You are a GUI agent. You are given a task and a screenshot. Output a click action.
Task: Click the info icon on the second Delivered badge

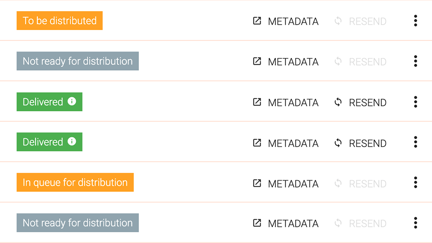72,141
